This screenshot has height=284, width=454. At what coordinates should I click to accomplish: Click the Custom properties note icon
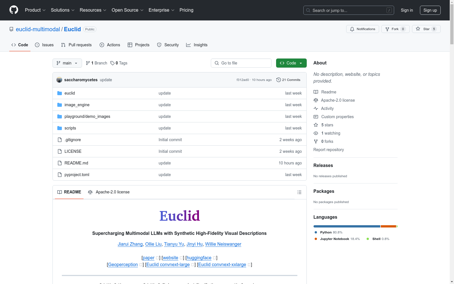316,117
